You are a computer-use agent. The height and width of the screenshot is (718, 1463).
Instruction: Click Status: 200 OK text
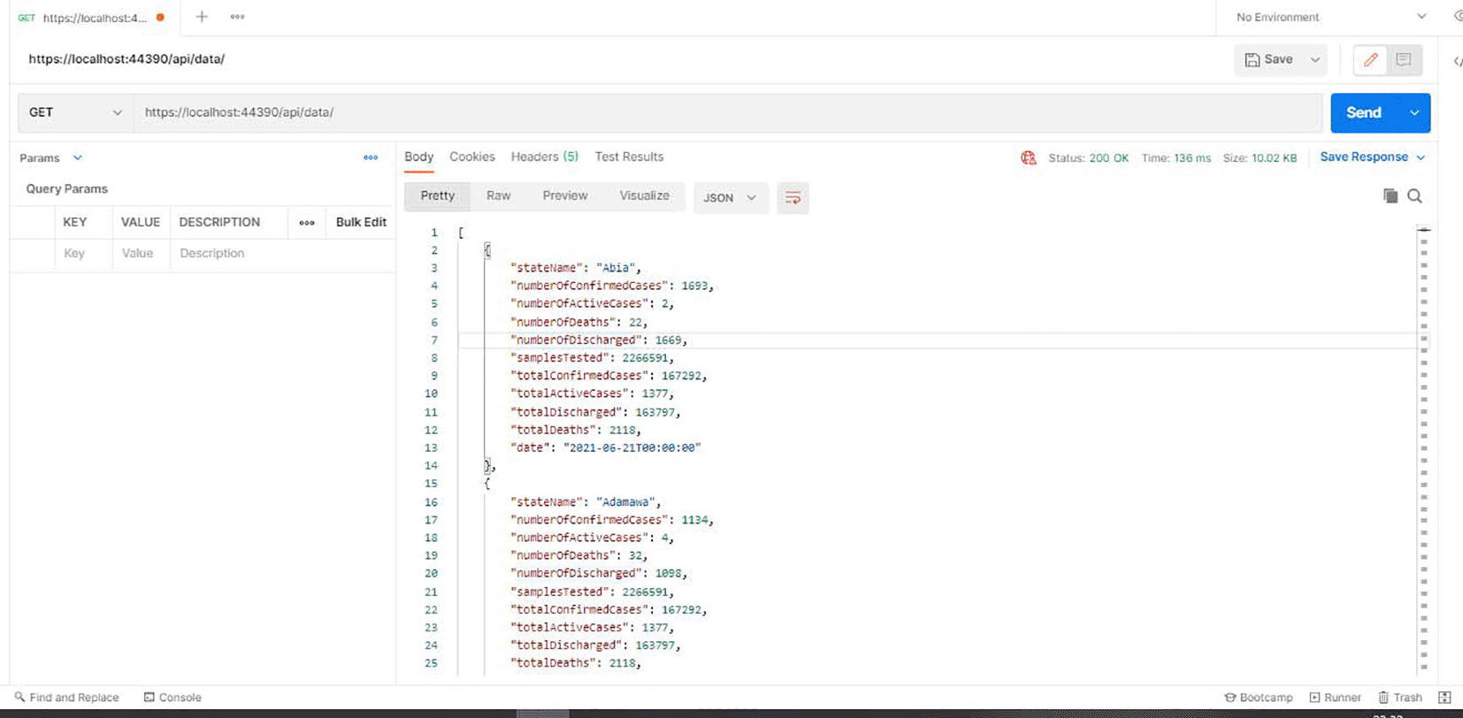tap(1088, 158)
